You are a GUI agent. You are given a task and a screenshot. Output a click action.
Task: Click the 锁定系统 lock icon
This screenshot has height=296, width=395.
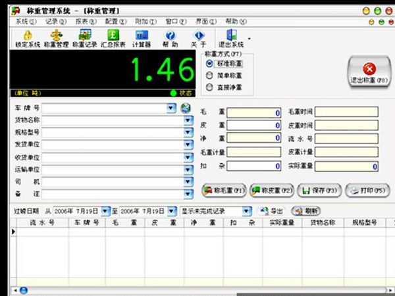click(x=26, y=36)
